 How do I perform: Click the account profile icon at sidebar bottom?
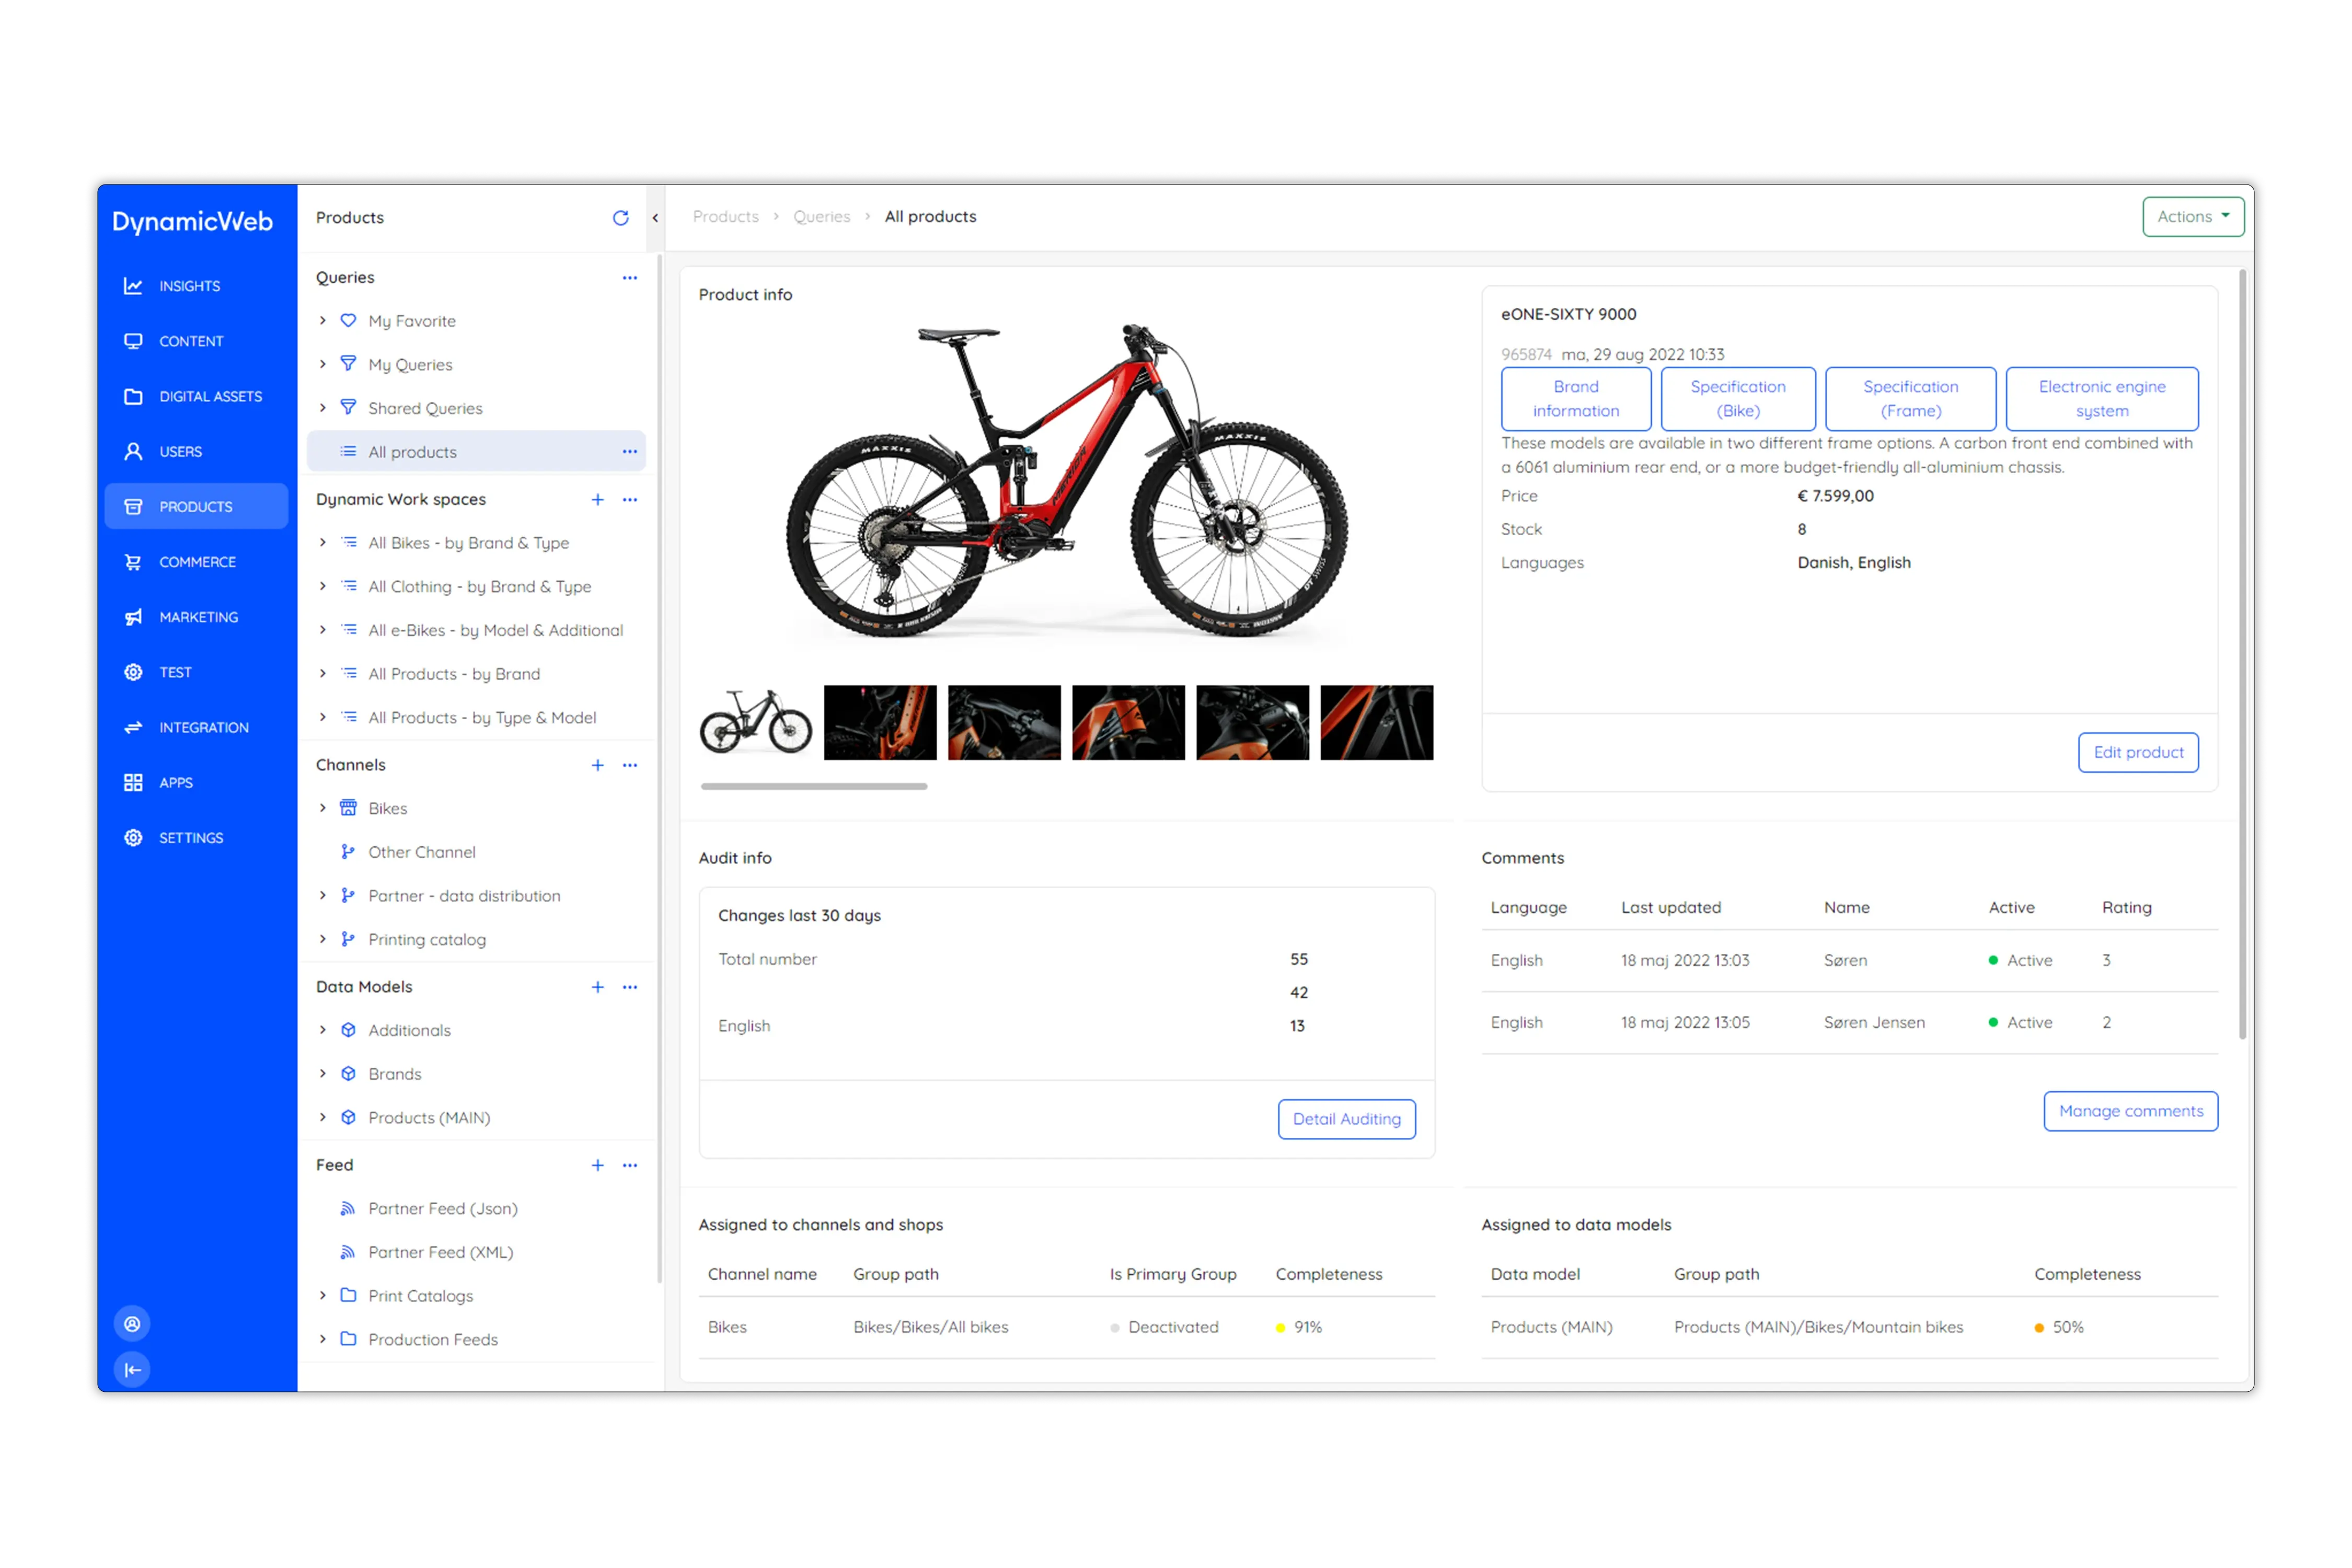click(132, 1323)
